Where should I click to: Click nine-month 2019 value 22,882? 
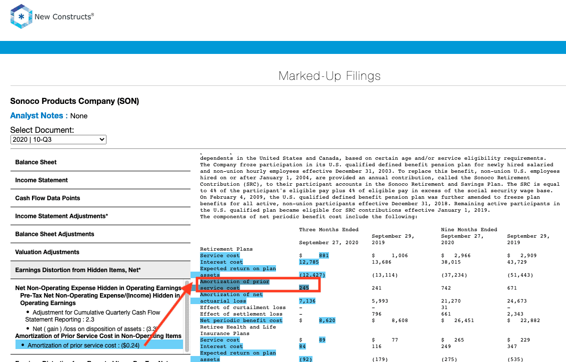[530, 321]
